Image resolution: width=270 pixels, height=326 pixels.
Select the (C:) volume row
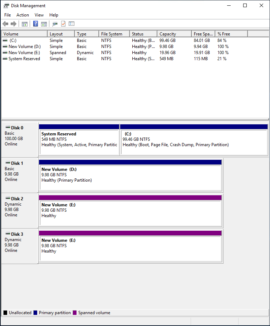click(124, 40)
